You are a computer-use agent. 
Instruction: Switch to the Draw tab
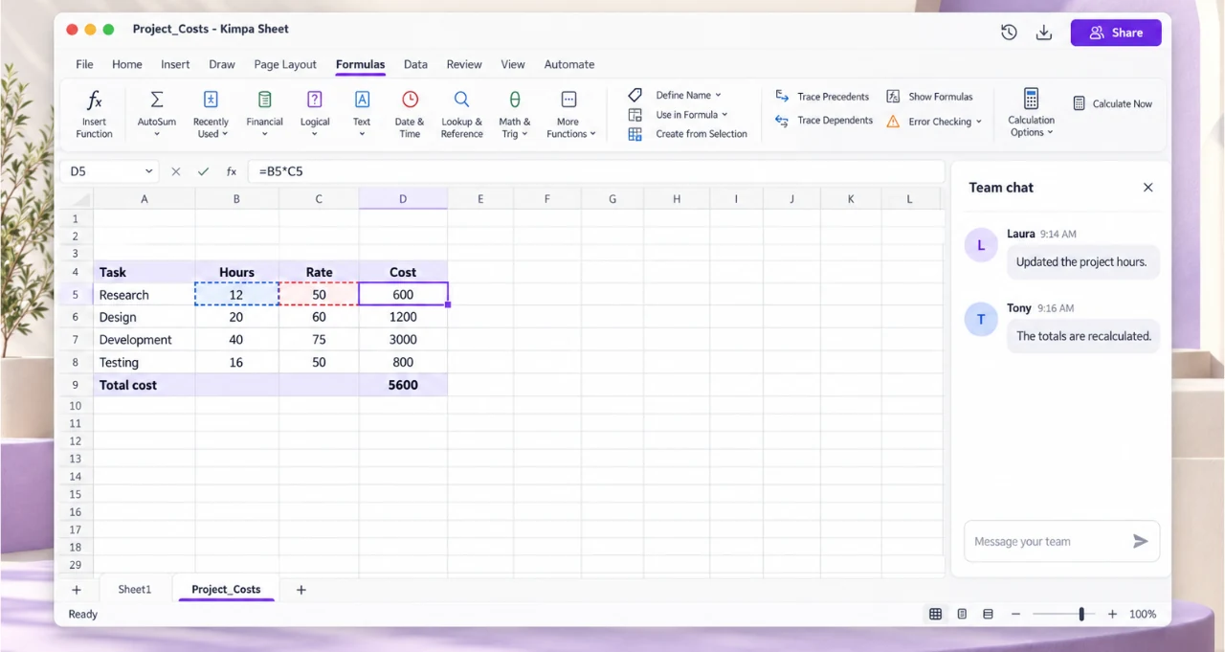point(222,64)
